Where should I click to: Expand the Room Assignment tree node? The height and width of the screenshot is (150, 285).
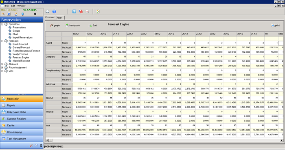(2, 67)
